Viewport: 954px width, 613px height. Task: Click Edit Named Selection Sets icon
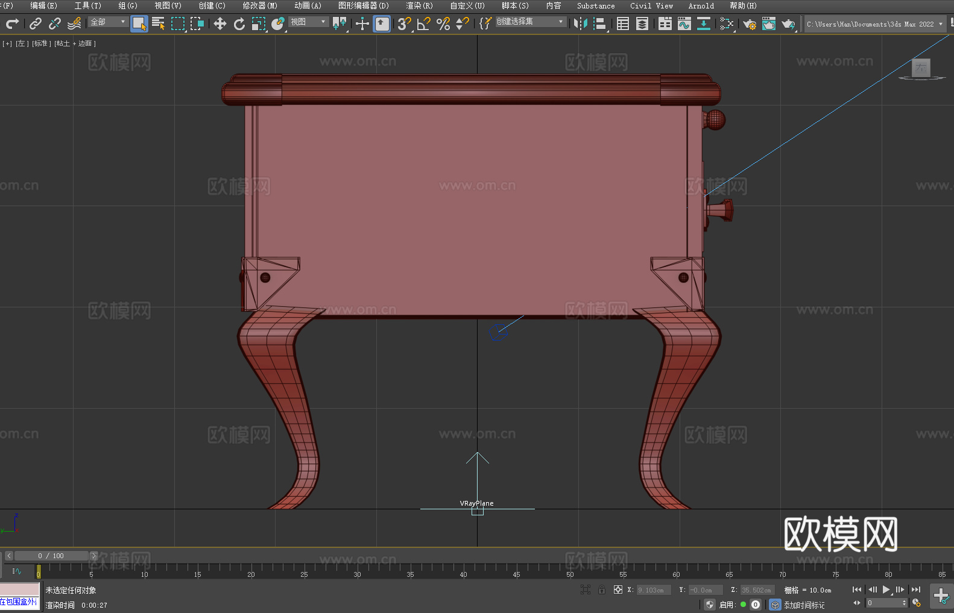click(485, 24)
